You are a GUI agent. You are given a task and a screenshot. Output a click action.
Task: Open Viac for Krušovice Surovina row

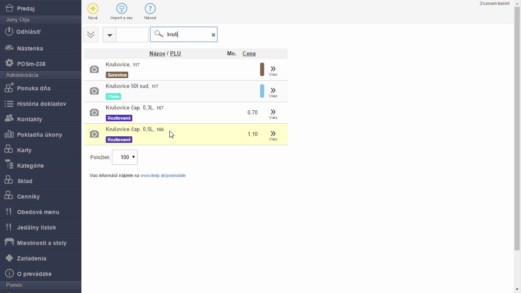(x=273, y=70)
